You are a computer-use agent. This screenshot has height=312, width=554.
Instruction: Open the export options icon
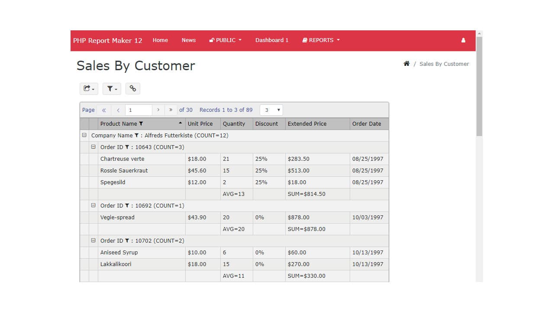click(88, 88)
